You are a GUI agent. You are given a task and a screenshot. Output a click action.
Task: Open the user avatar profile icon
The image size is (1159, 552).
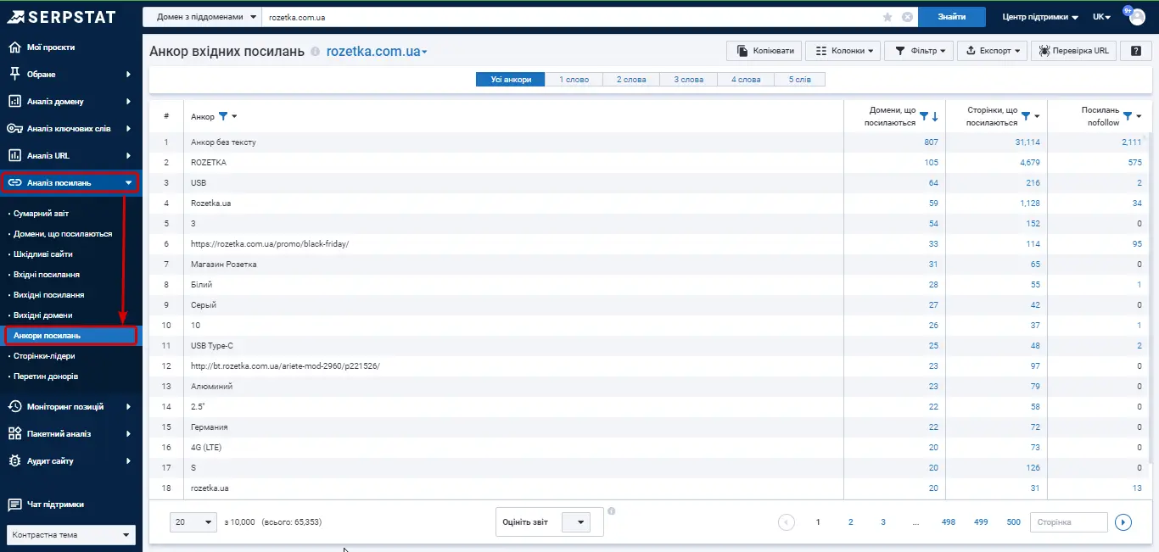[x=1137, y=17]
